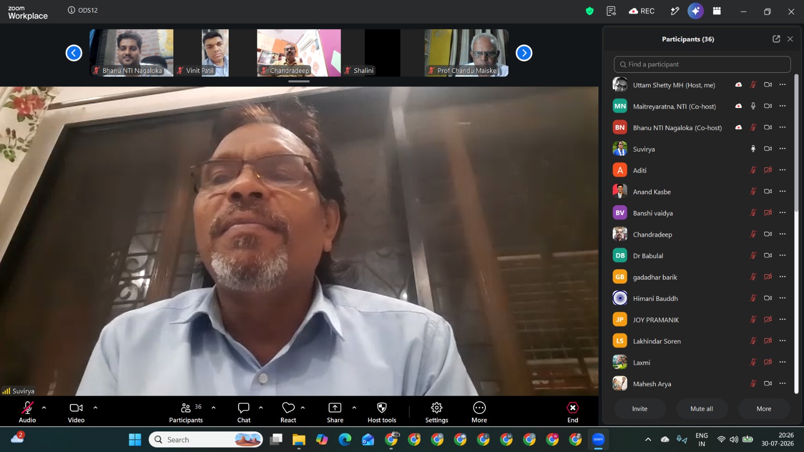
Task: Expand the React options caret
Action: (x=303, y=408)
